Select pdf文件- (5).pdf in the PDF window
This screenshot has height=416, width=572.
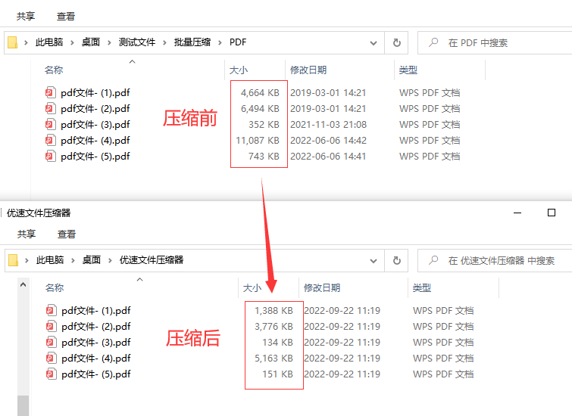tap(95, 157)
